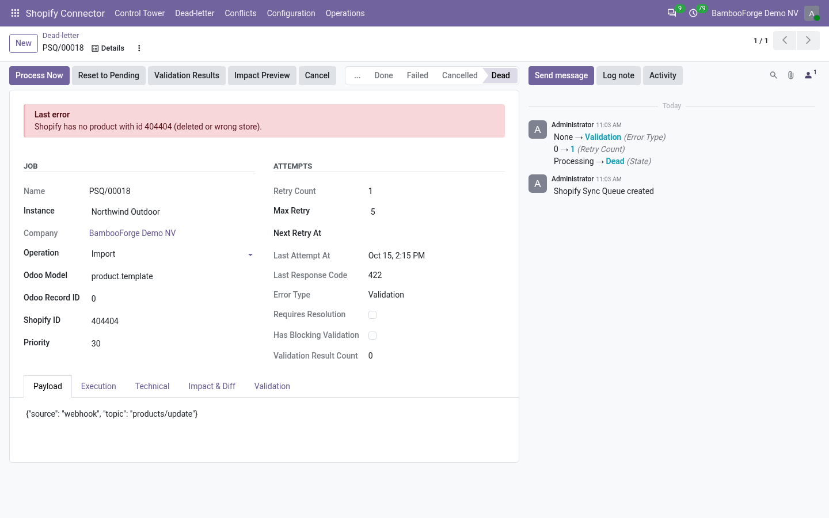Open the Control Tower menu

(x=139, y=13)
